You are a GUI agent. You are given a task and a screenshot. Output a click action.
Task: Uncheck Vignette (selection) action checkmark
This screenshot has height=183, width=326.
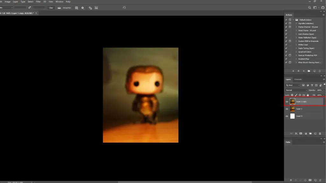pos(286,23)
